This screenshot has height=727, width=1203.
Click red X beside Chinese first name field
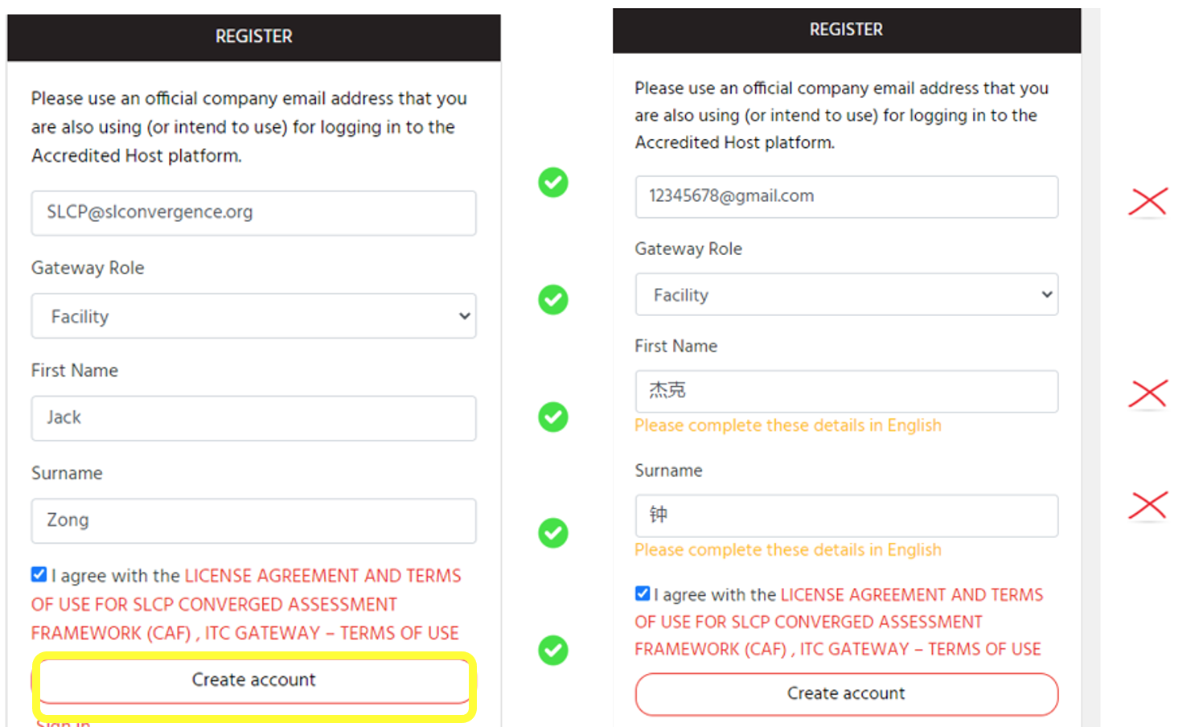tap(1148, 394)
